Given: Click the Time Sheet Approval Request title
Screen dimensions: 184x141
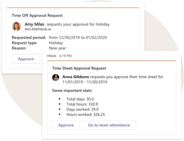Looking at the screenshot, I should (x=79, y=68).
